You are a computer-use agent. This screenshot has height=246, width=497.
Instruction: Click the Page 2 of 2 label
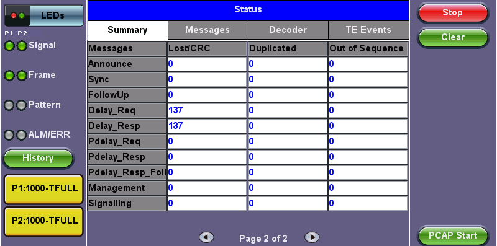click(263, 238)
